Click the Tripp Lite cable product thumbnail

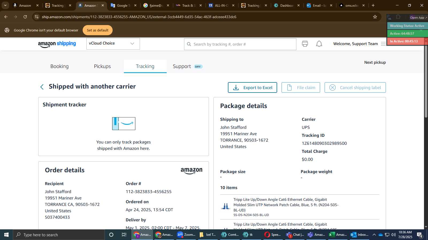(x=226, y=206)
